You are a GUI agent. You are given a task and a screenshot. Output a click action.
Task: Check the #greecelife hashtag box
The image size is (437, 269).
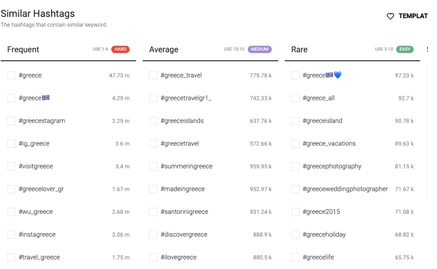(x=295, y=257)
